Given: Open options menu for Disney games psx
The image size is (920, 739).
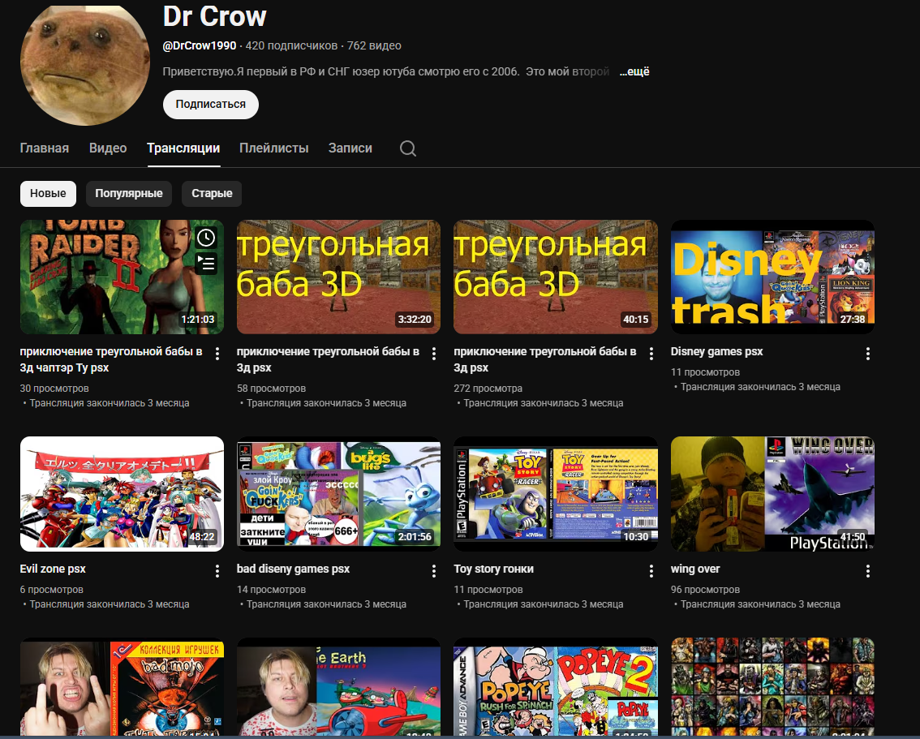Looking at the screenshot, I should pyautogui.click(x=868, y=354).
